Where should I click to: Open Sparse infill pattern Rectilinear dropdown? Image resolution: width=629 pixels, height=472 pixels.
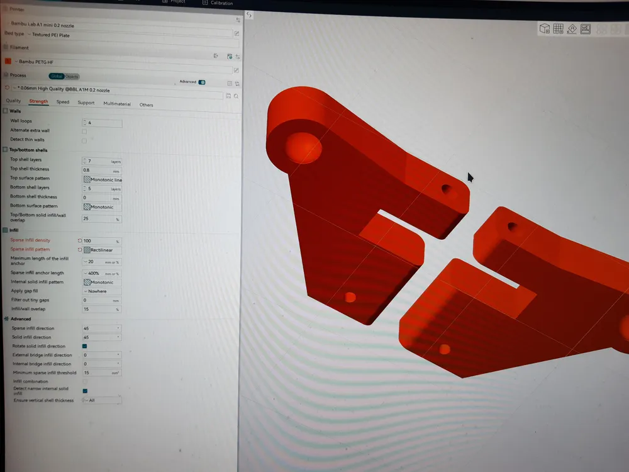pos(102,250)
